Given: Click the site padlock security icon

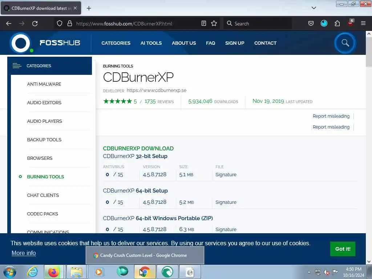Looking at the screenshot, I should [69, 23].
